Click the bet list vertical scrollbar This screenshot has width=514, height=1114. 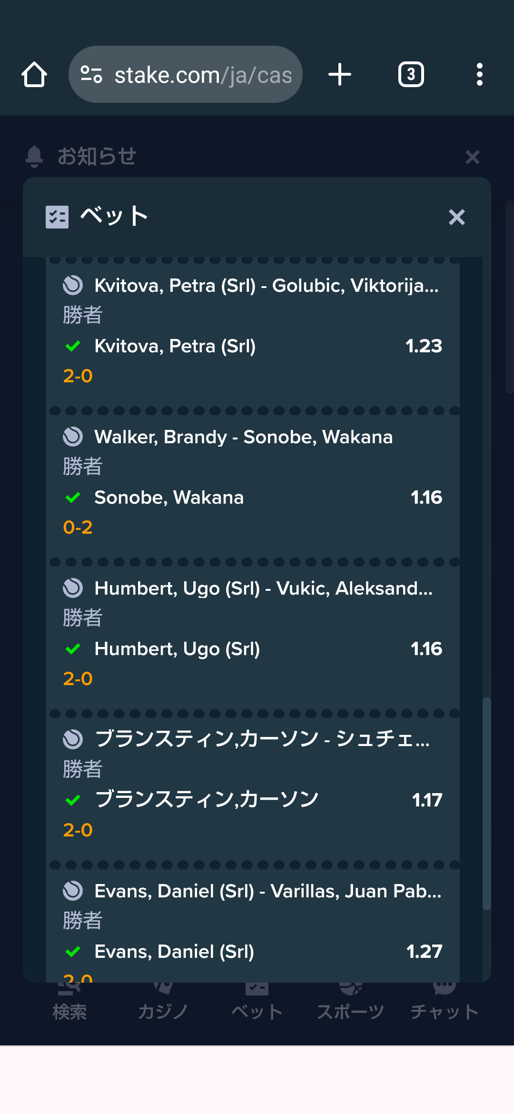click(x=486, y=804)
